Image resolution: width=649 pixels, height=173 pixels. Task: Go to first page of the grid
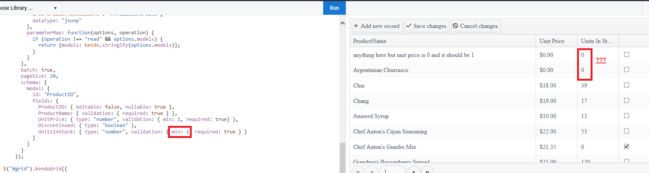coord(358,171)
